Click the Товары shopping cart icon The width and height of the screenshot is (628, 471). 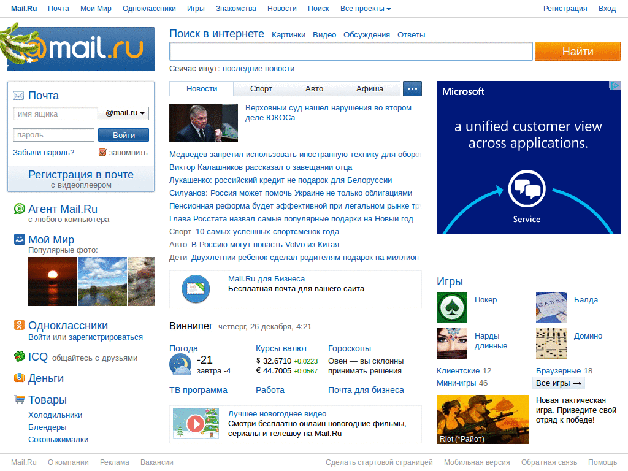pos(19,399)
